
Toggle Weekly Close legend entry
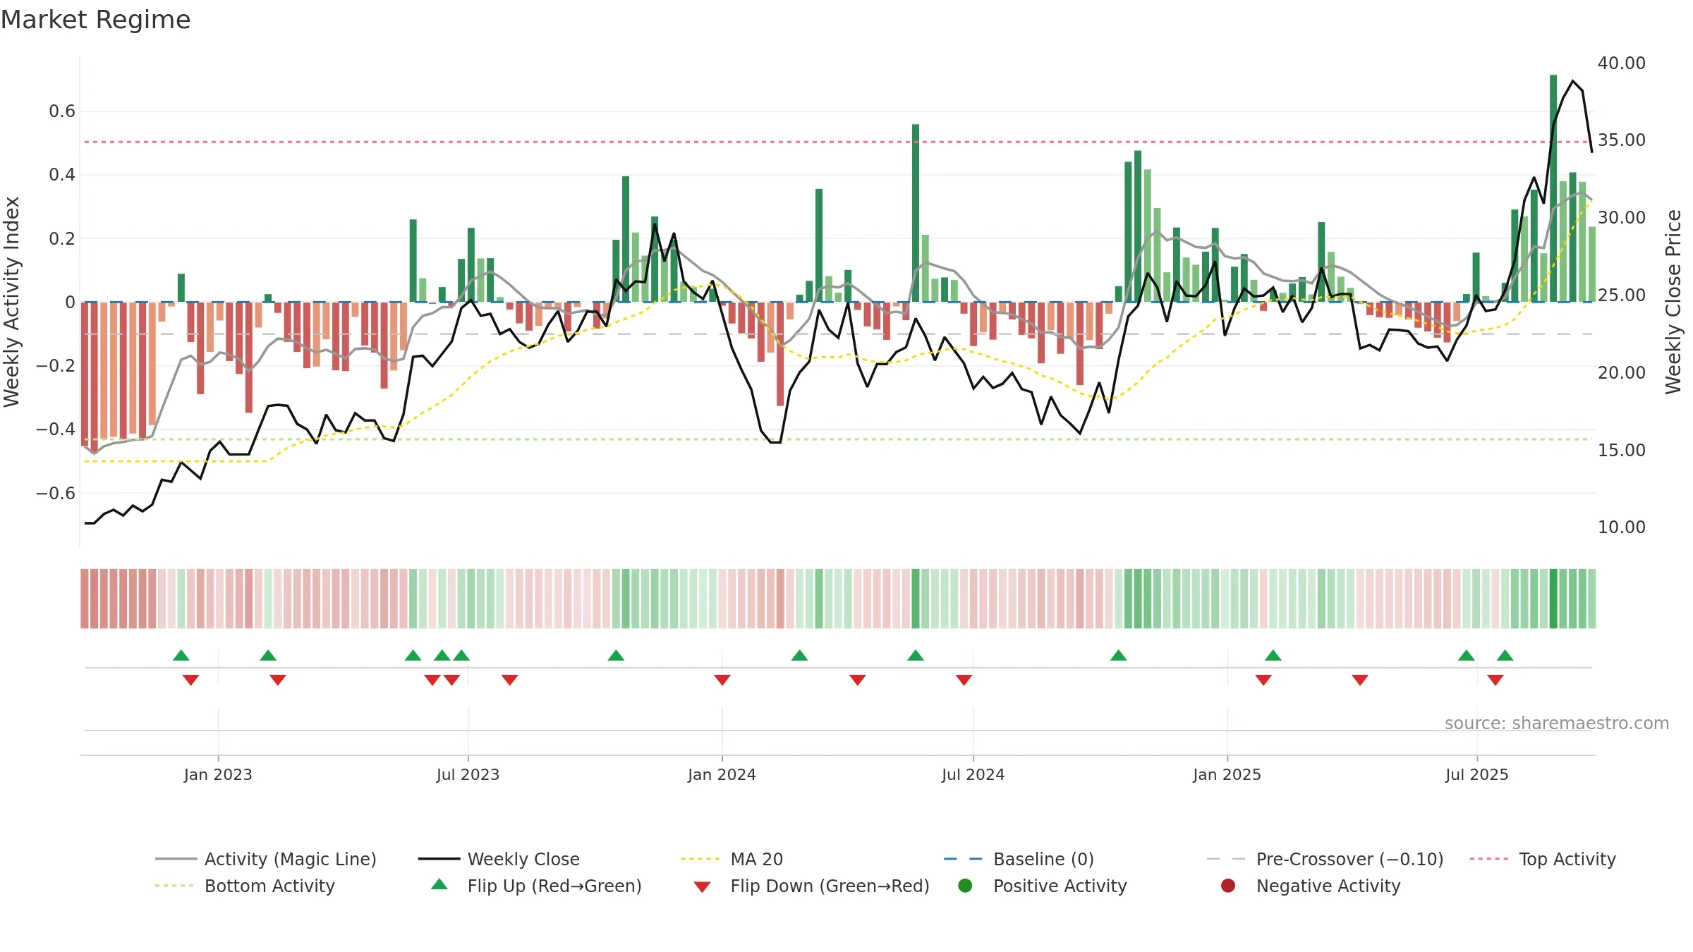tap(499, 859)
